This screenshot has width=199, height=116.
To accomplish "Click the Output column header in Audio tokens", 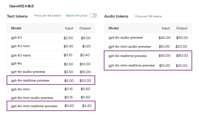I will click(x=182, y=28).
